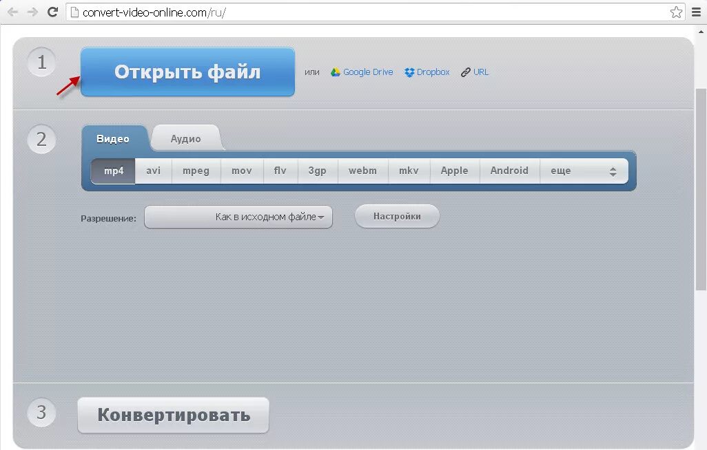
Task: Click the Конвертировать button
Action: coord(174,415)
